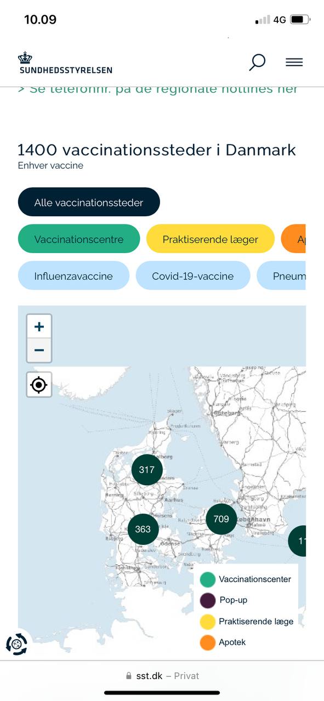324x701 pixels.
Task: Click the Sundhedsstyrelsen crown logo
Action: coord(65,63)
